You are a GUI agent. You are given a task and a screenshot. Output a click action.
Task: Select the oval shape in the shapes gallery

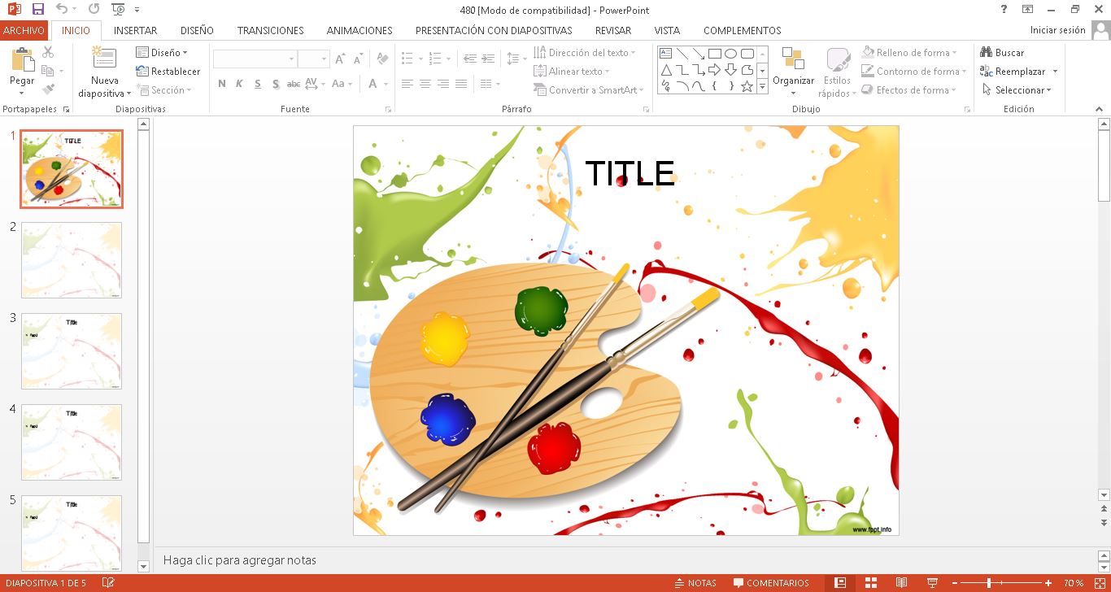pyautogui.click(x=731, y=54)
